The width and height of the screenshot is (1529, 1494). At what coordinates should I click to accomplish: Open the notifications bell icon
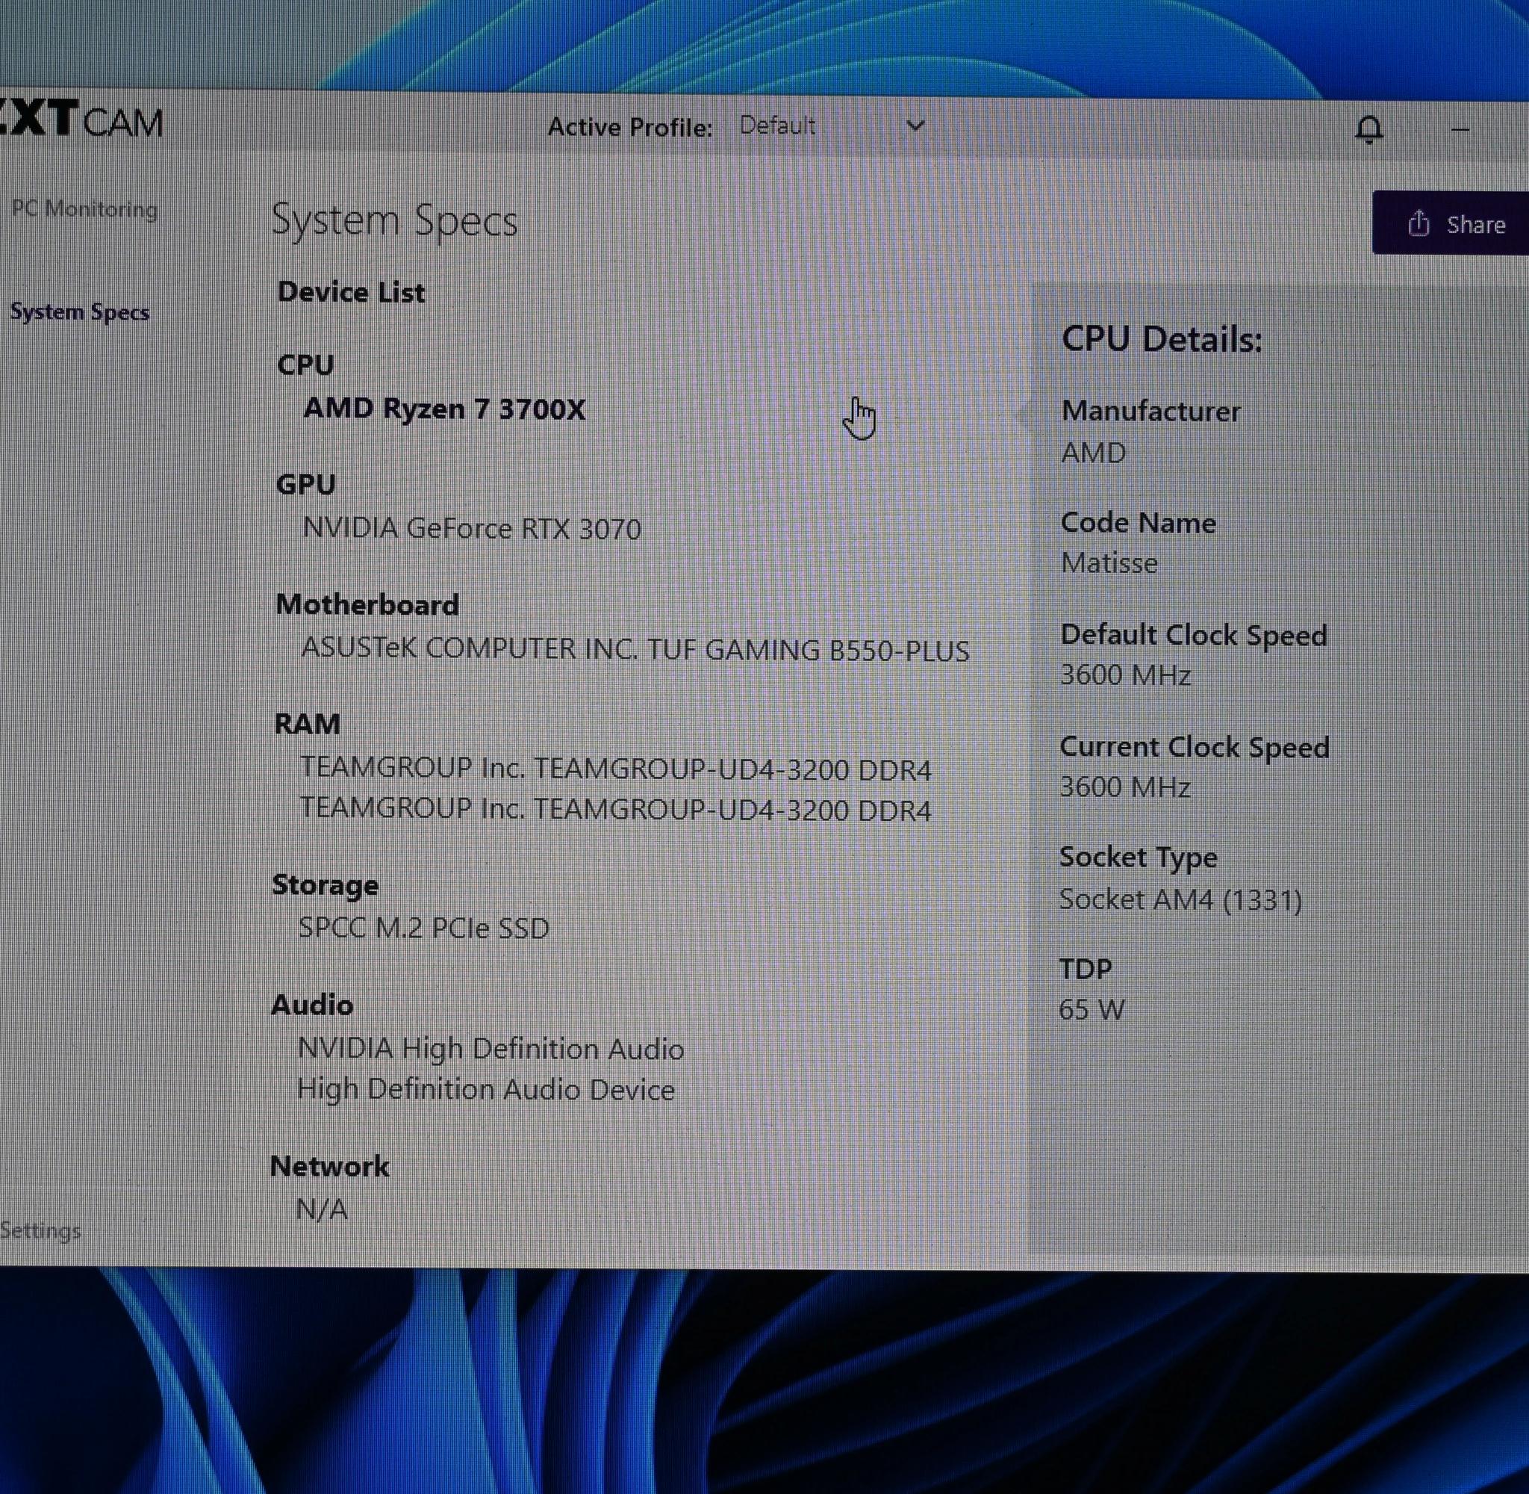pyautogui.click(x=1369, y=129)
